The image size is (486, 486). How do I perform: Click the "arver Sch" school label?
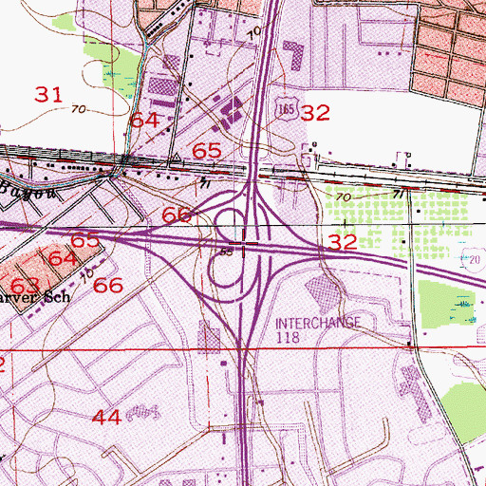(35, 297)
